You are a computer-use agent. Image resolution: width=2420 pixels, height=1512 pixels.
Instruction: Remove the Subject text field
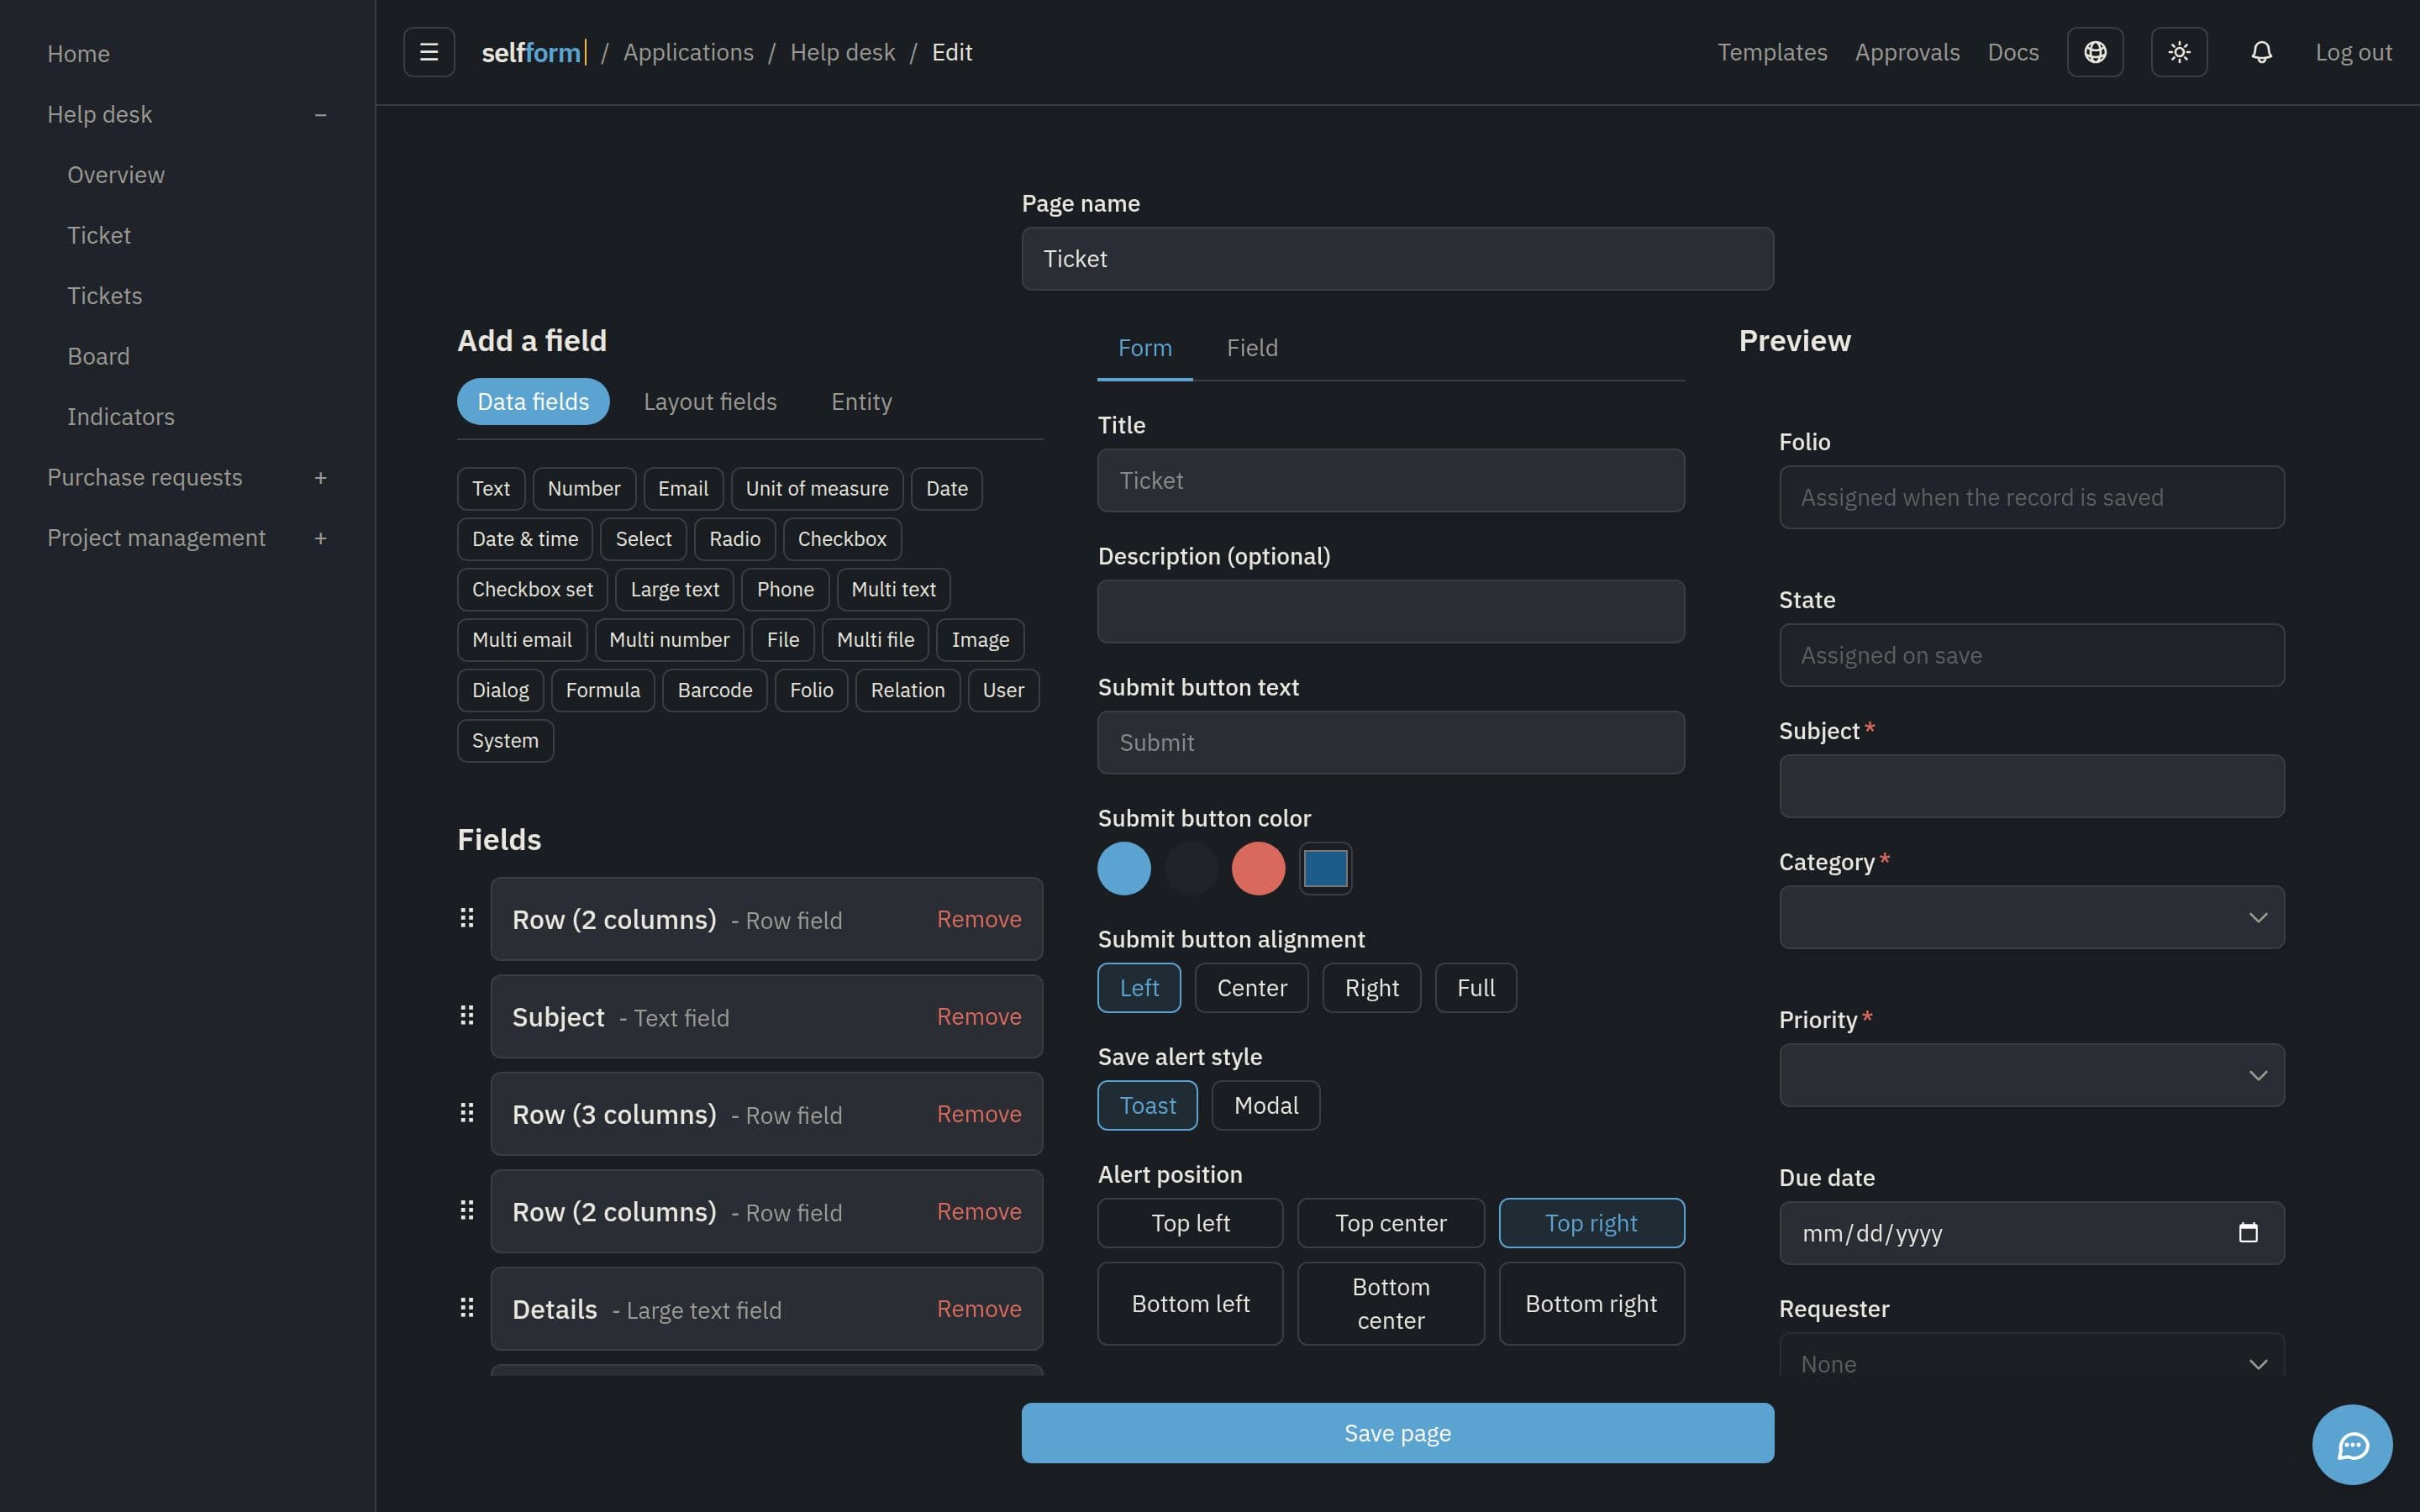[x=978, y=1017]
